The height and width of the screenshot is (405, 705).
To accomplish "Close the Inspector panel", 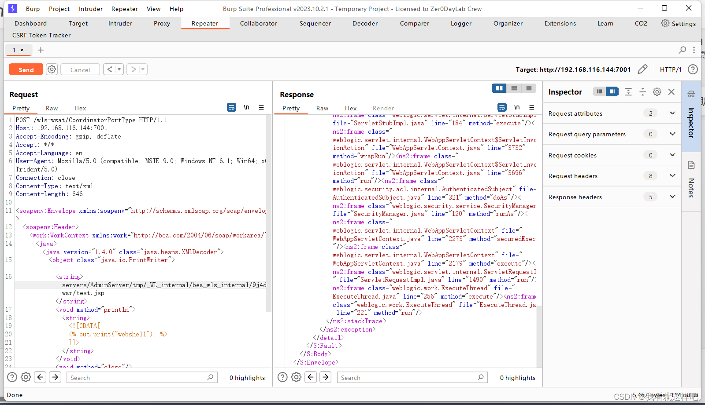I will pyautogui.click(x=672, y=91).
